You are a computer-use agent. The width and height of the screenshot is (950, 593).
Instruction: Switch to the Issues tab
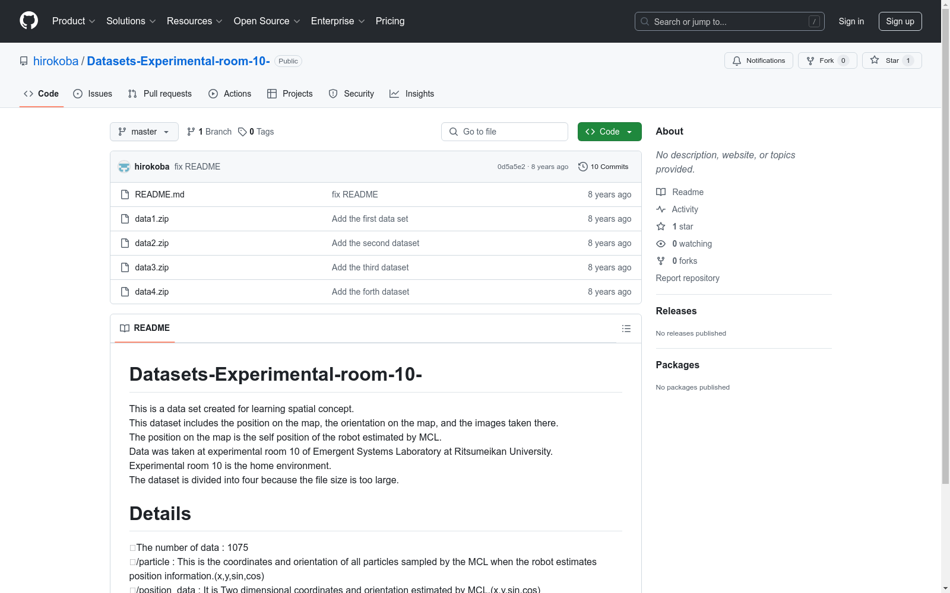[93, 94]
